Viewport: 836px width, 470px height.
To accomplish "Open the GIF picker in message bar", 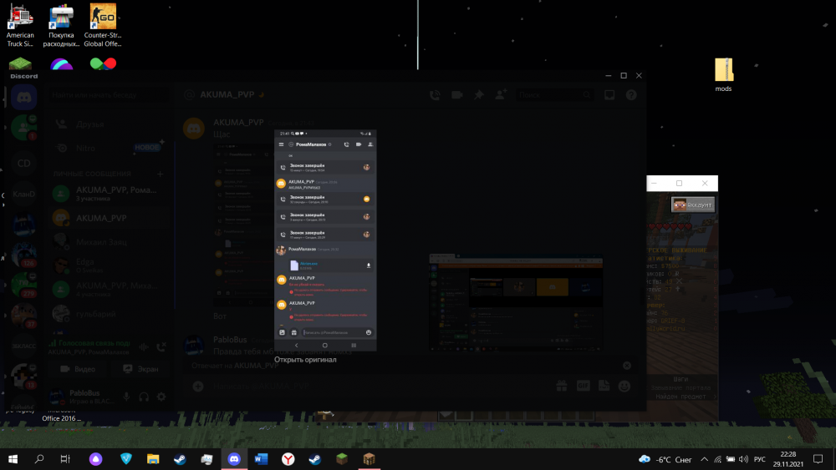I will tap(583, 386).
